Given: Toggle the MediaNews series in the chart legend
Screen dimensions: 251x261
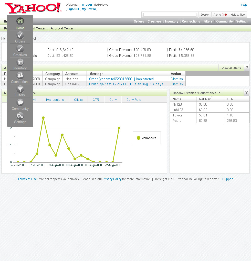Looking at the screenshot, I should click(x=147, y=138).
